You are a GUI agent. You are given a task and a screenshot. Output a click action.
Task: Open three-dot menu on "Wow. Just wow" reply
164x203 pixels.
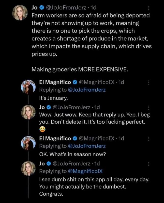click(x=149, y=107)
